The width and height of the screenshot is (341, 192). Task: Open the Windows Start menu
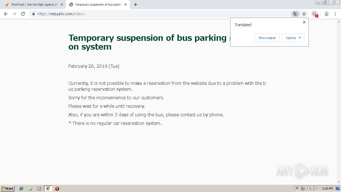[7, 189]
